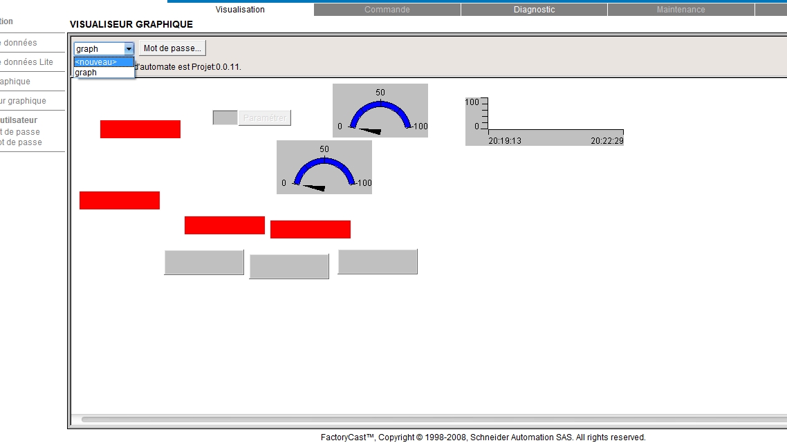Select the Maintenance tab

(x=680, y=10)
